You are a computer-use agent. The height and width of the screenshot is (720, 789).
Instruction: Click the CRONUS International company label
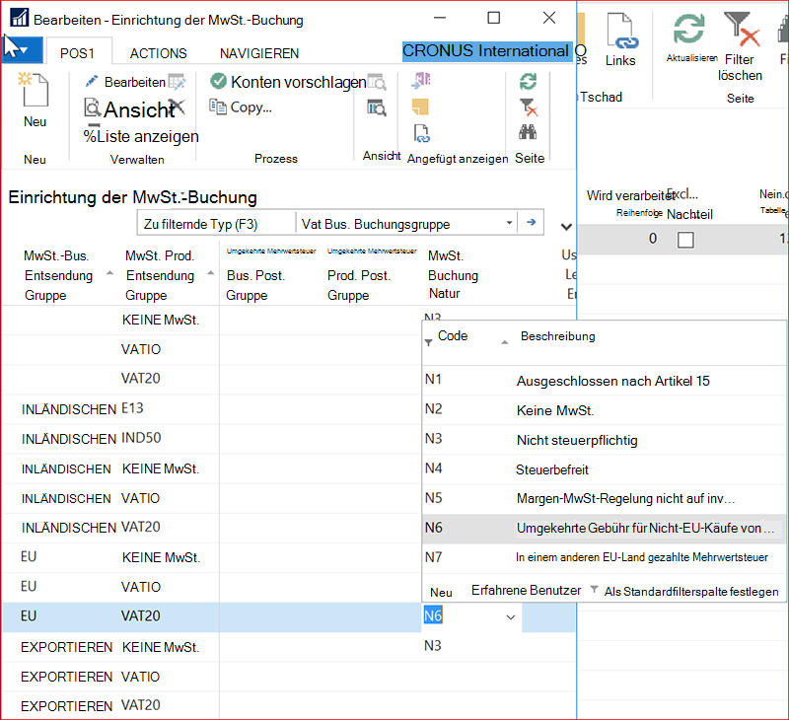[x=487, y=51]
